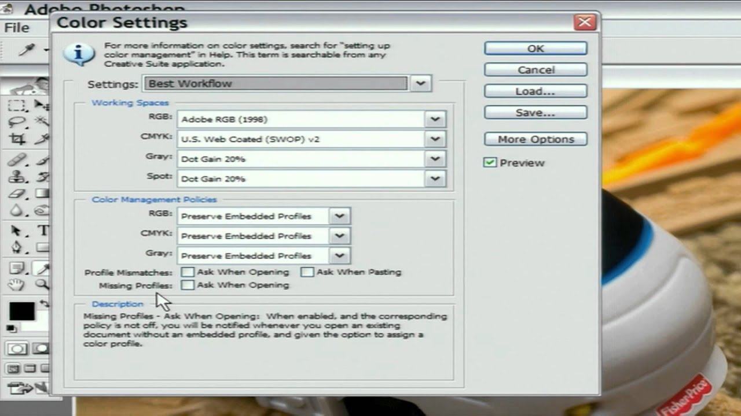Toggle the Preview checkbox
The height and width of the screenshot is (416, 741).
pos(490,163)
